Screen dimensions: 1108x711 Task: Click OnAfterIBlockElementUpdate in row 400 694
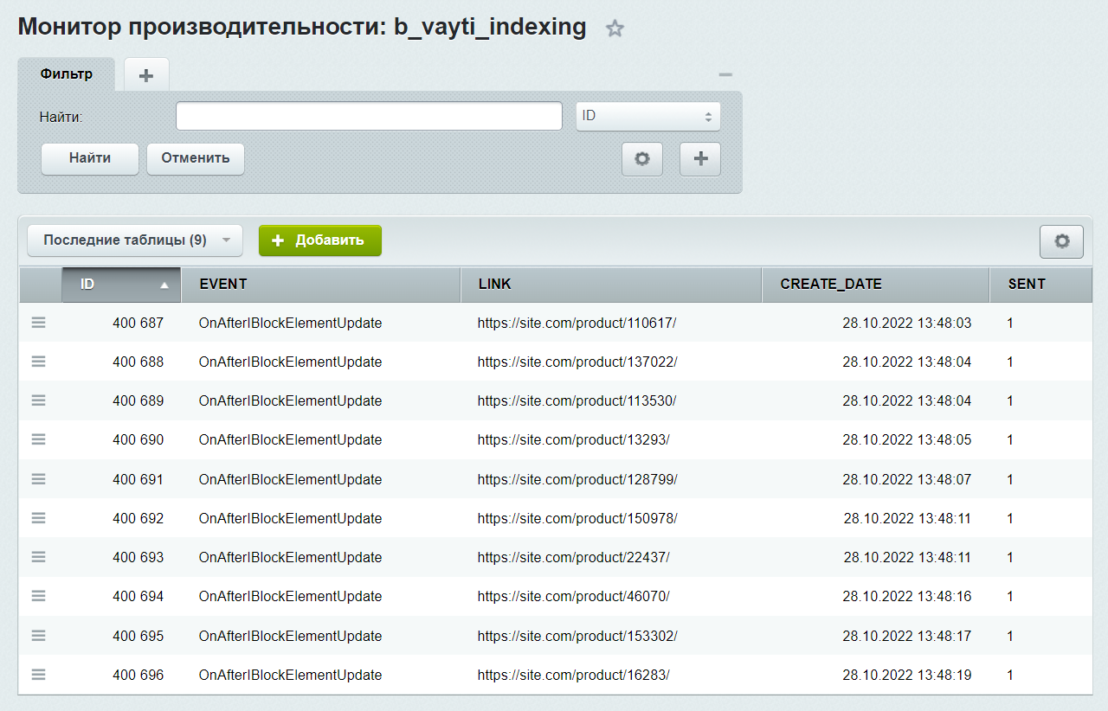pyautogui.click(x=290, y=596)
